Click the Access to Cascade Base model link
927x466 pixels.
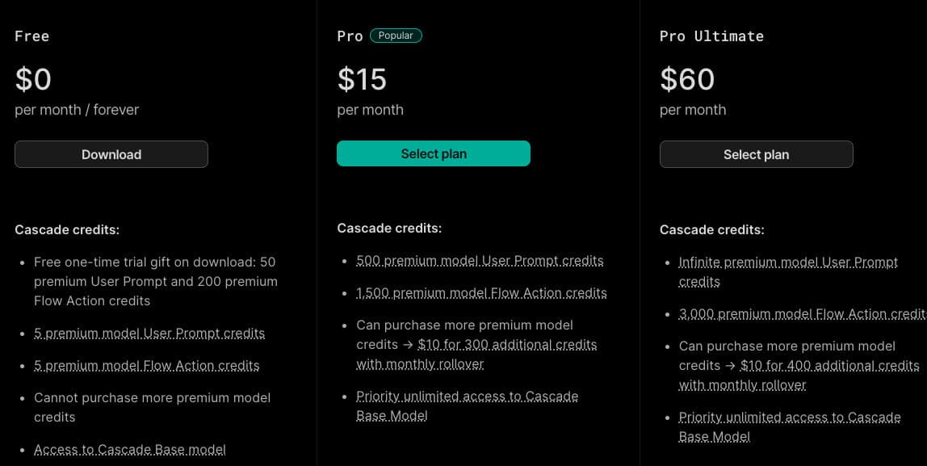click(x=130, y=449)
